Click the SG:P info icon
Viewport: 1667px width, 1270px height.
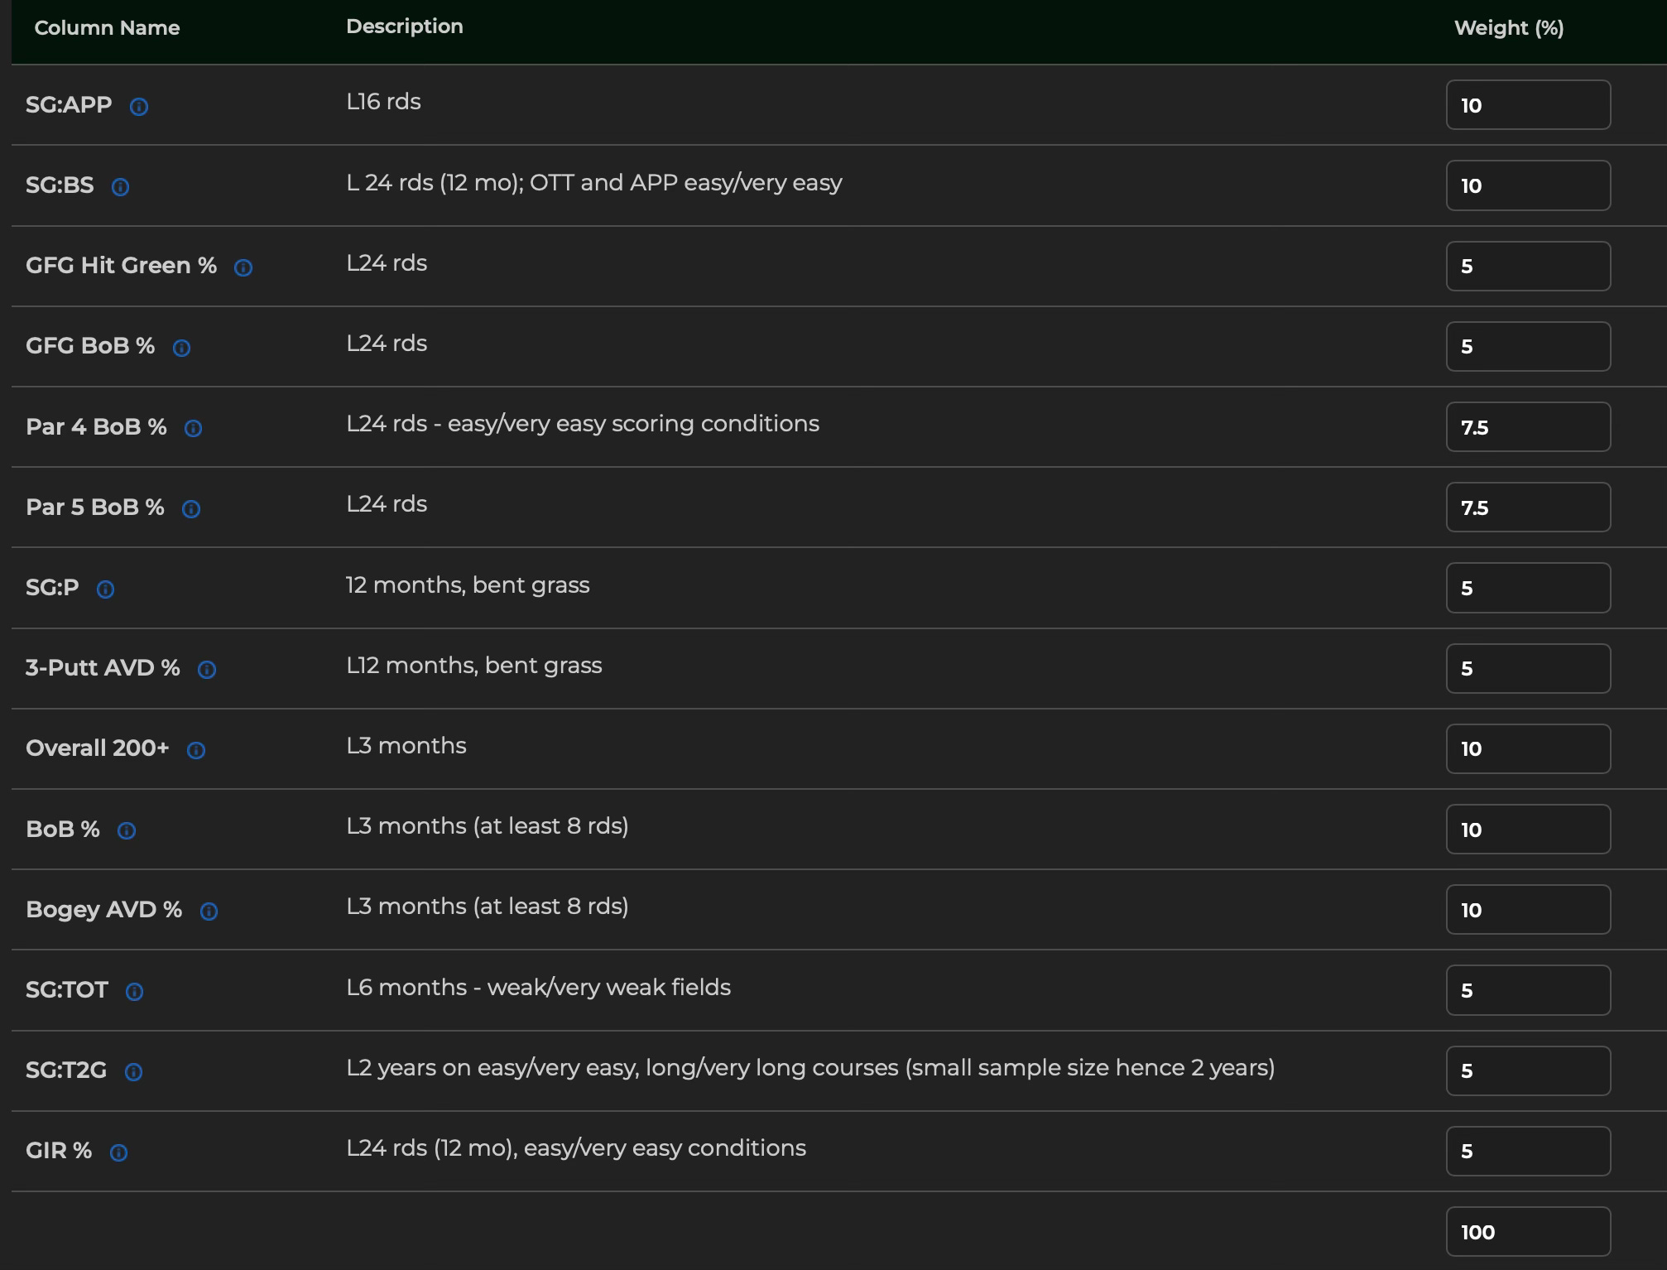coord(105,589)
